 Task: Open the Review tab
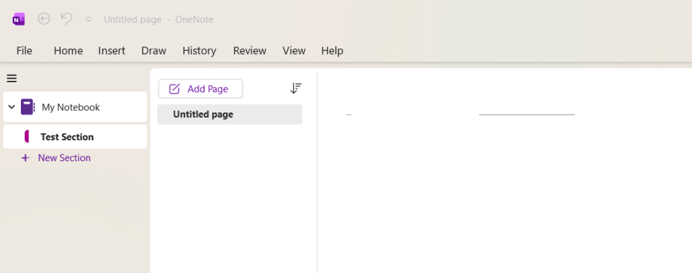pyautogui.click(x=249, y=51)
